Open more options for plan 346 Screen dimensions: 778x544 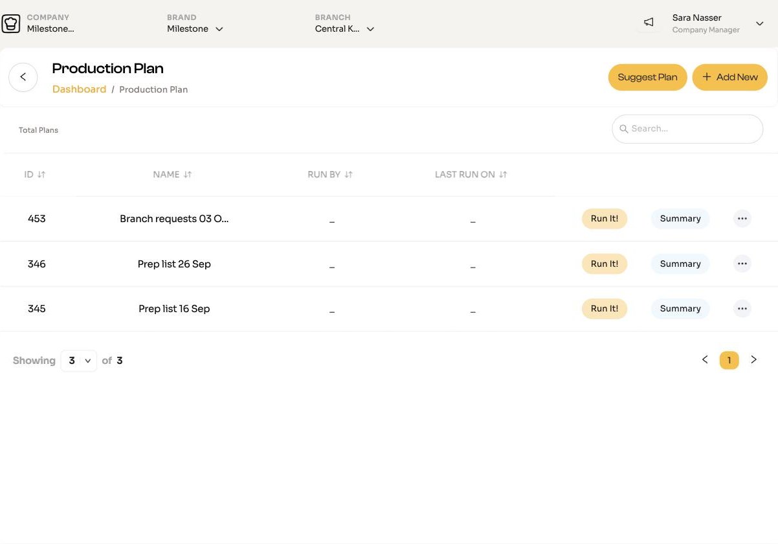tap(742, 264)
